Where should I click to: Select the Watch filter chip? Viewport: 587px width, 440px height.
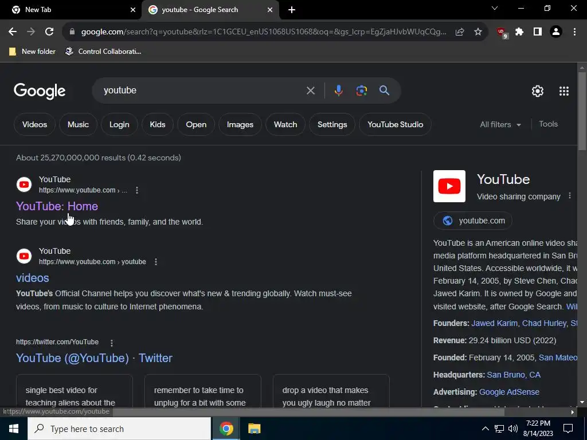coord(285,124)
